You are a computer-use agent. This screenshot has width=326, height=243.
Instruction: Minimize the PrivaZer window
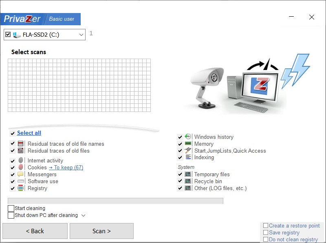(x=291, y=17)
